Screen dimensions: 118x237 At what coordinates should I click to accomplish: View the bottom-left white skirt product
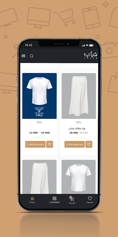[x=40, y=177]
